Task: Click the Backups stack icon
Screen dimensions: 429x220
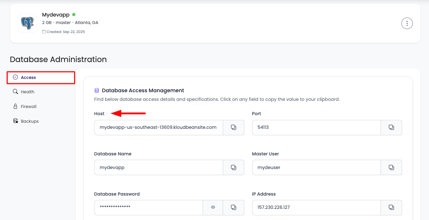Action: point(15,121)
